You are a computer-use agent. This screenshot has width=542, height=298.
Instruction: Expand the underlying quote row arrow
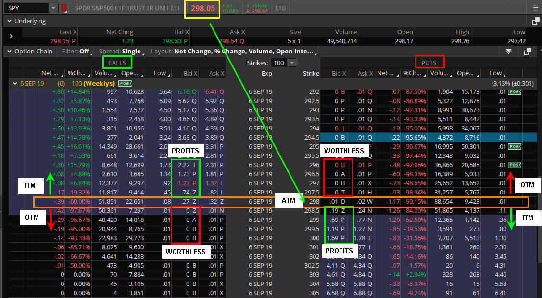click(11, 36)
